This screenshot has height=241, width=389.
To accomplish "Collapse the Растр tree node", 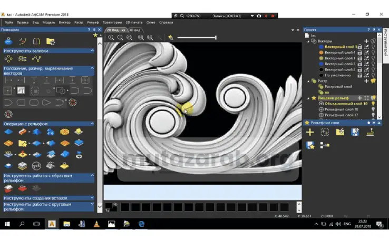I will point(308,81).
